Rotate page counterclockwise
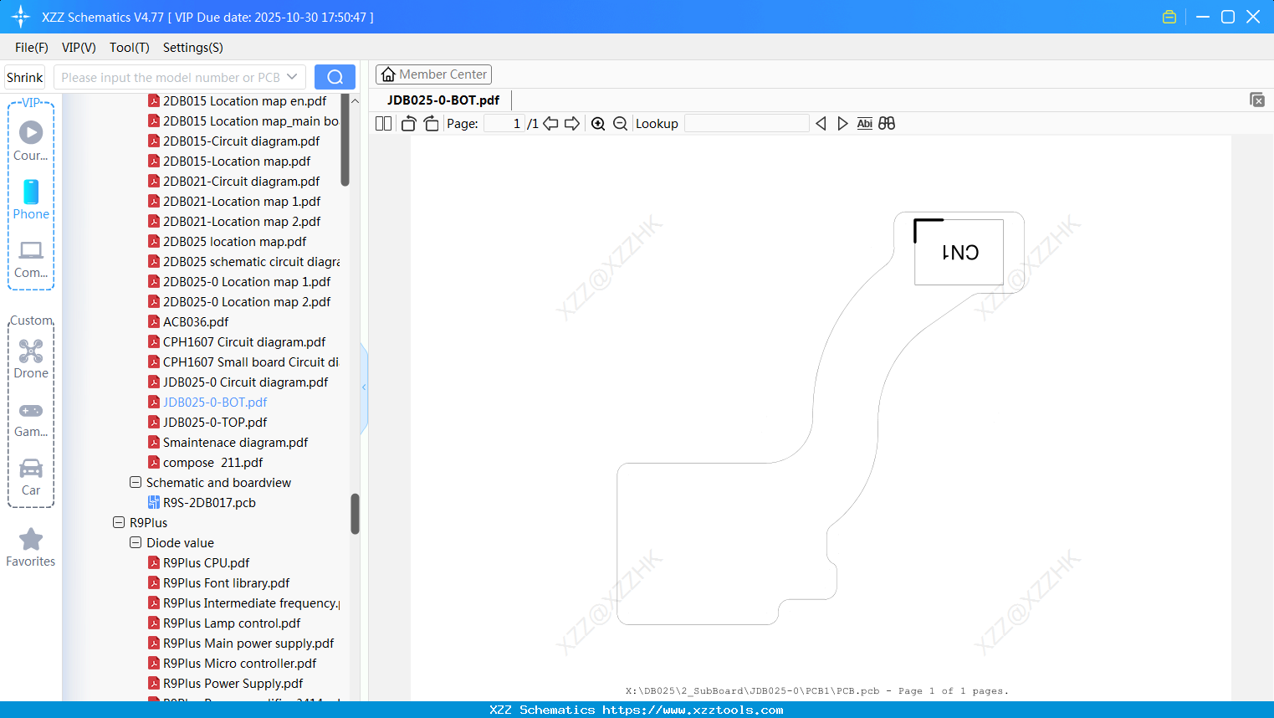This screenshot has height=718, width=1274. (x=408, y=124)
